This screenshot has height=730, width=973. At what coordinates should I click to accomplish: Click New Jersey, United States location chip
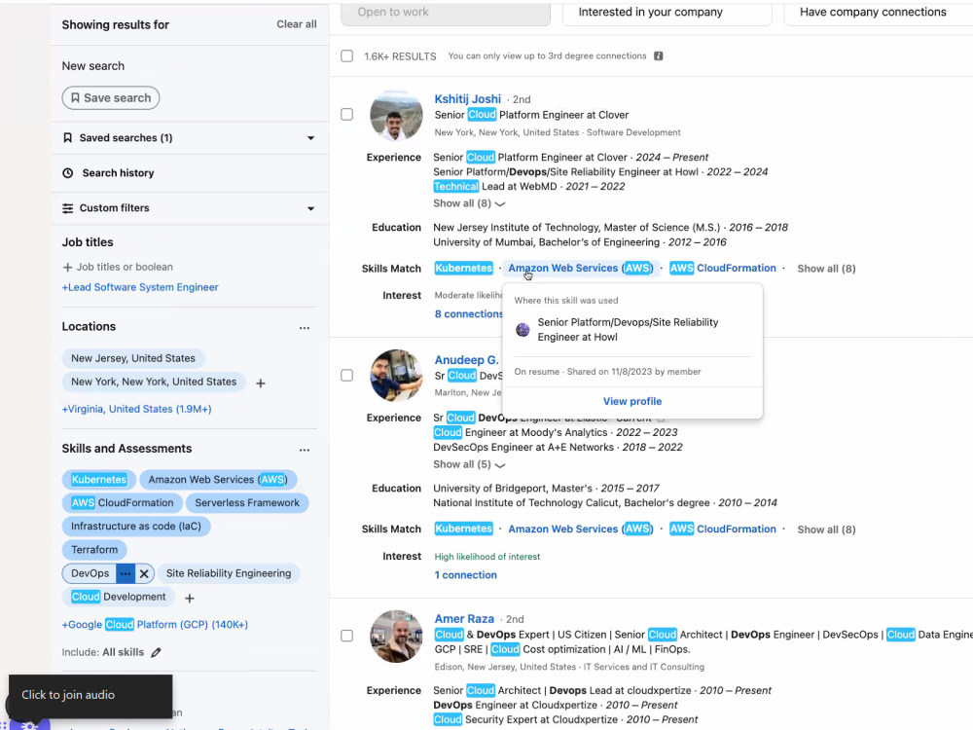click(132, 358)
